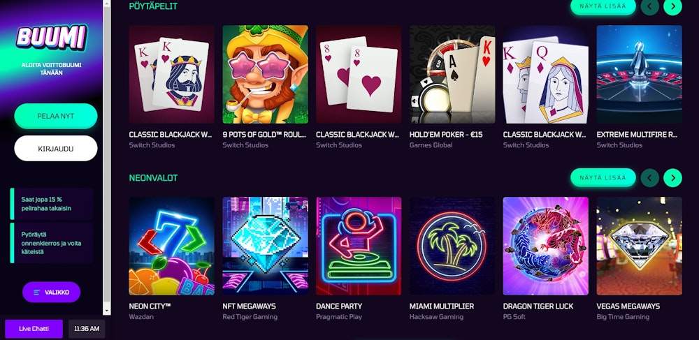Open the Pyöräytä onnenkierros promo link
Image resolution: width=699 pixels, height=340 pixels.
point(52,243)
